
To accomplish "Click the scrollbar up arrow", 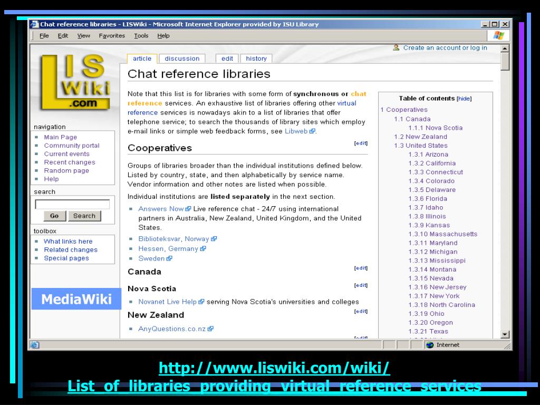I will click(x=505, y=48).
